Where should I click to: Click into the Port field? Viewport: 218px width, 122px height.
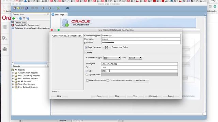139,67
